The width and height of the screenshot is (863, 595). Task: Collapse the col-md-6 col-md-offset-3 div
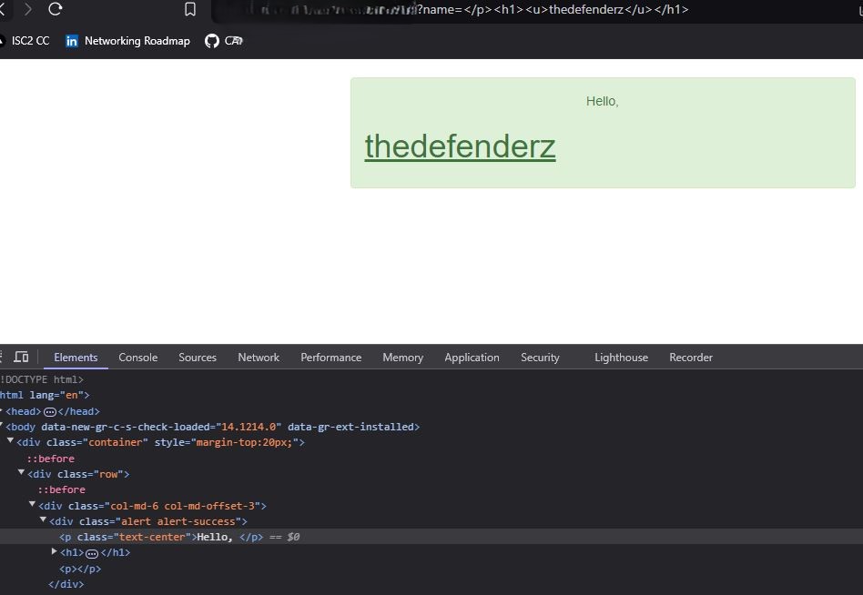(32, 504)
